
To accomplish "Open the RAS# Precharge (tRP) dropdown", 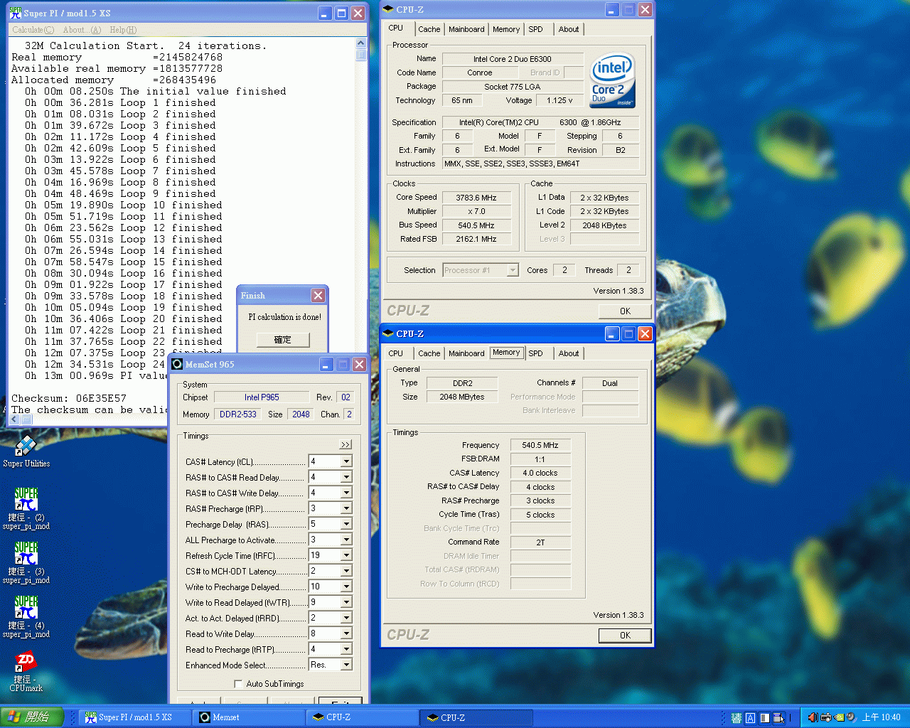I will click(346, 508).
